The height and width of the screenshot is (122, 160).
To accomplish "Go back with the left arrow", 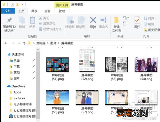I will (6, 43).
